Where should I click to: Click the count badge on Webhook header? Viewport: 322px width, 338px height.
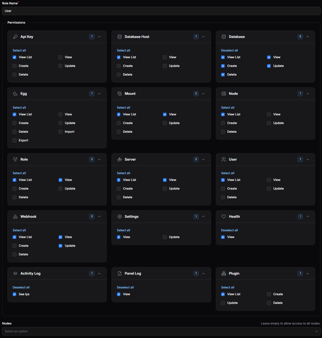(92, 217)
